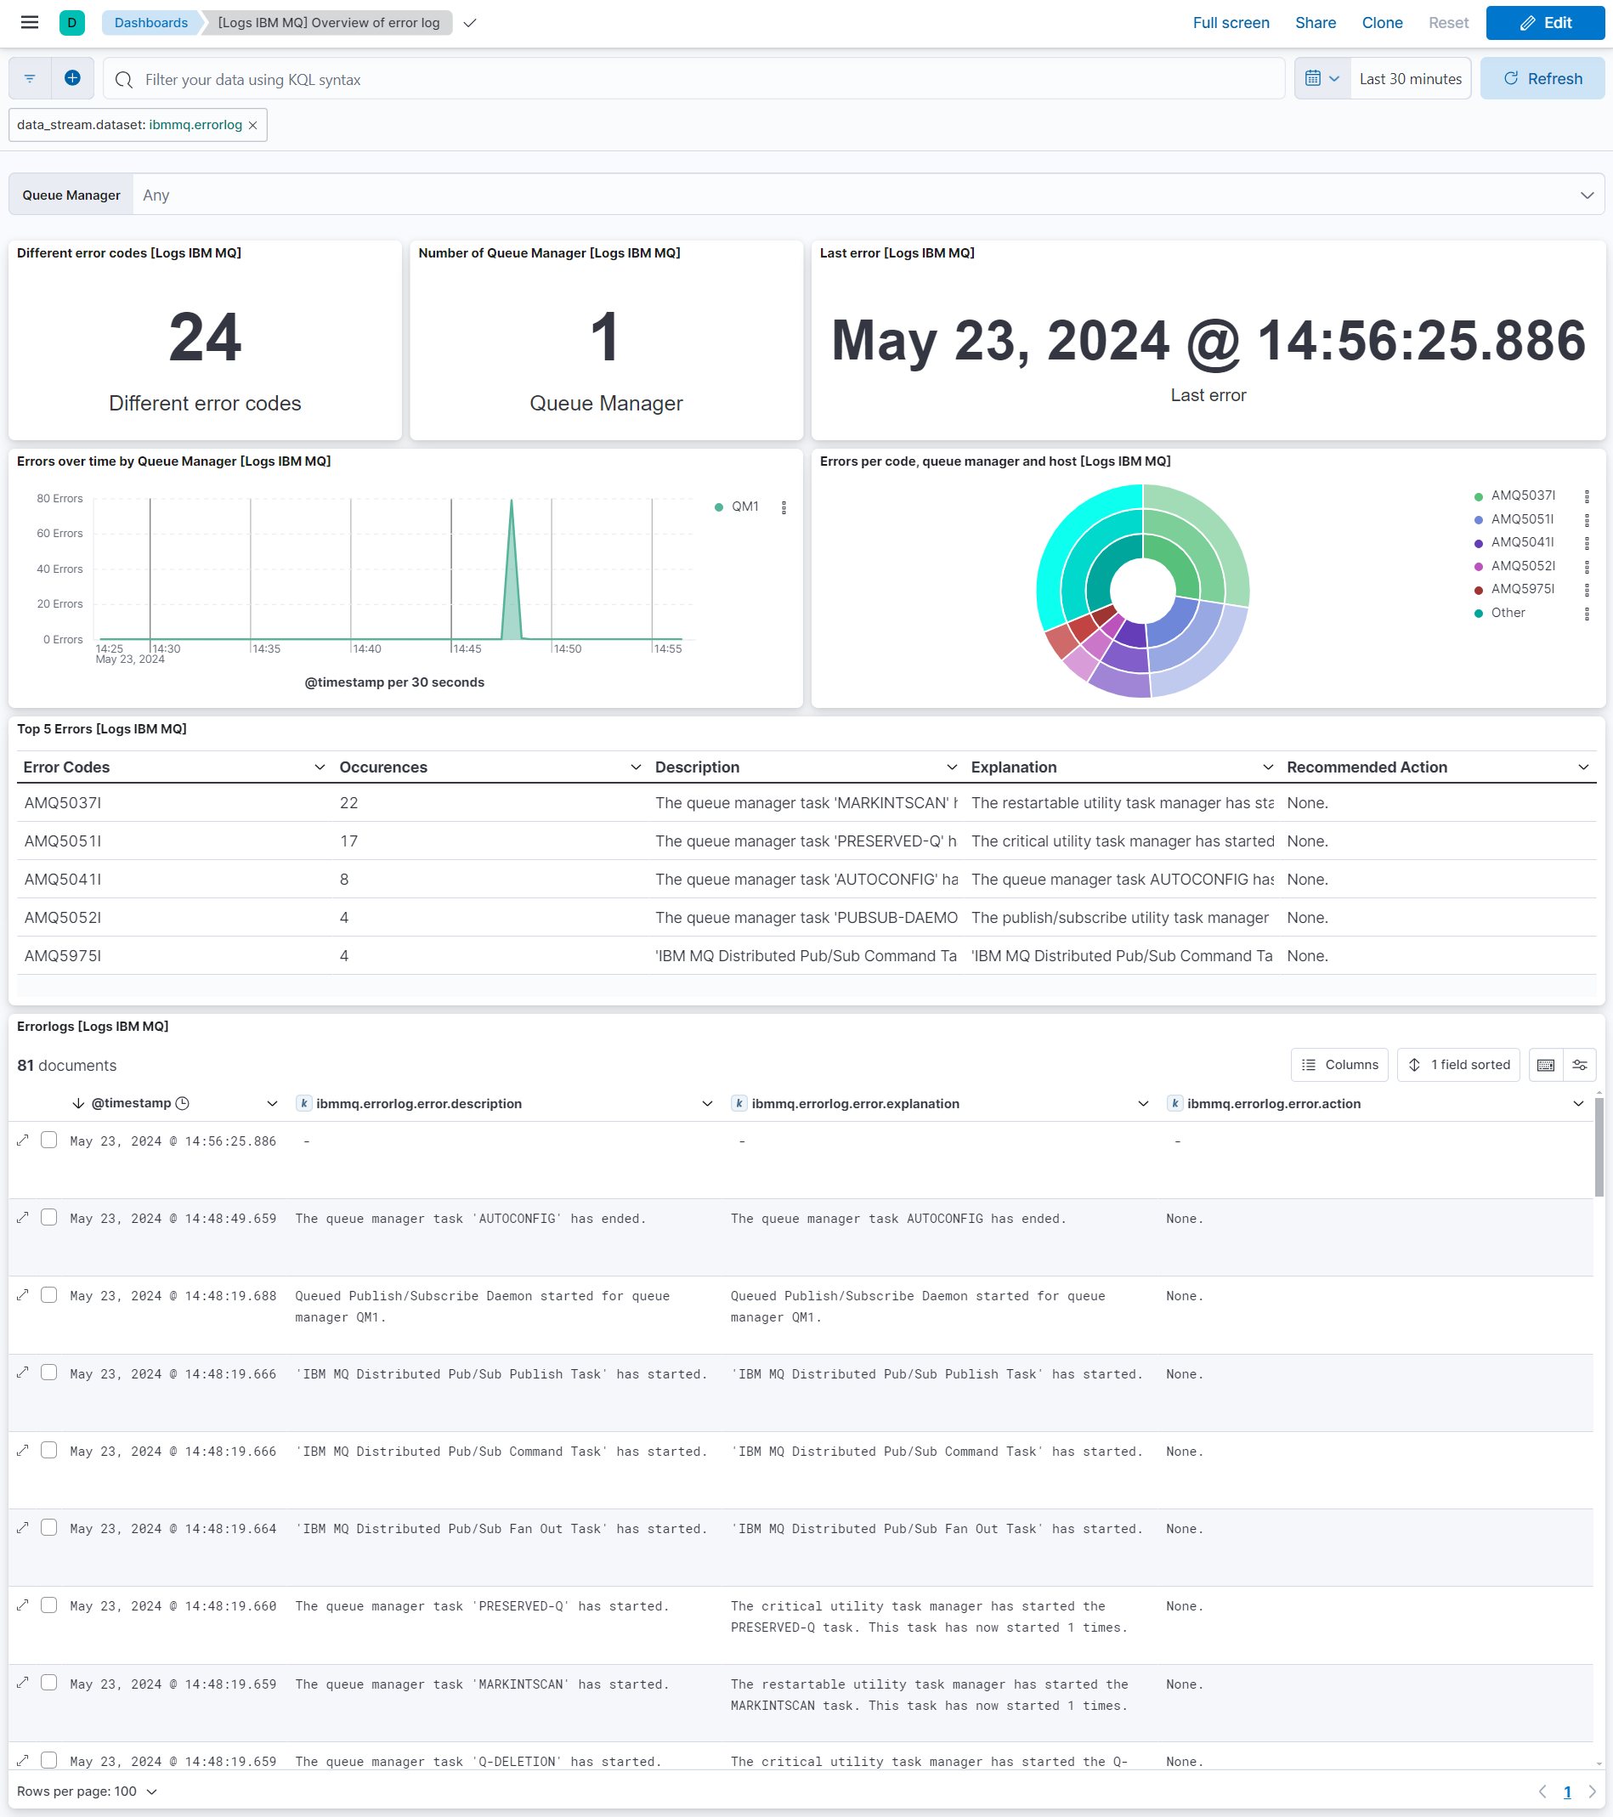Image resolution: width=1613 pixels, height=1817 pixels.
Task: Check the AUTOCONFIG ended document row
Action: coord(49,1217)
